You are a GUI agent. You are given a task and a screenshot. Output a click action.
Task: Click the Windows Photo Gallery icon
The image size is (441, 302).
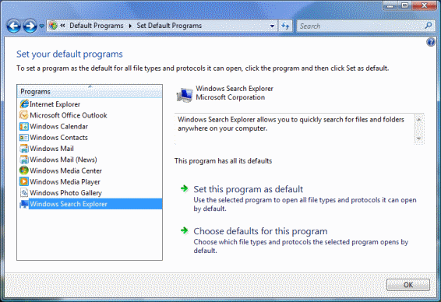pos(24,192)
